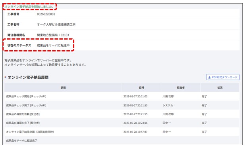
Task: Click the timestamp 2026-05-28 17:23:16
Action: tap(135, 123)
